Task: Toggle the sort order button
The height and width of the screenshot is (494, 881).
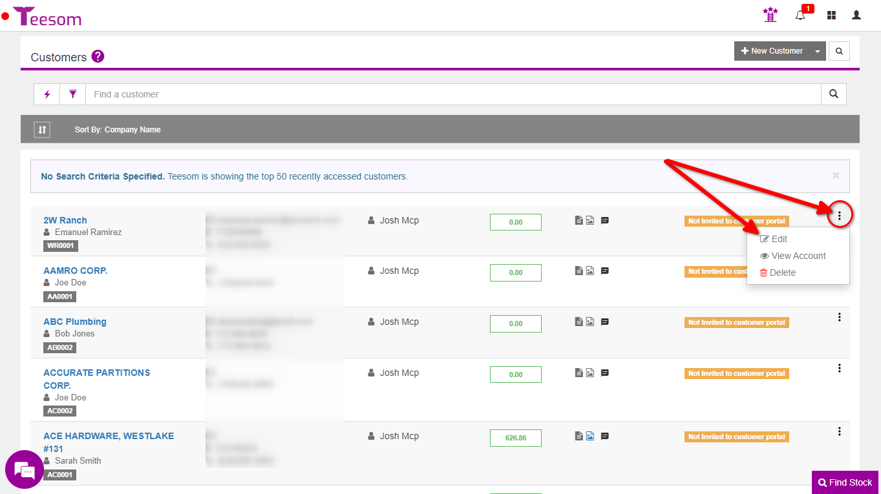Action: pos(42,130)
